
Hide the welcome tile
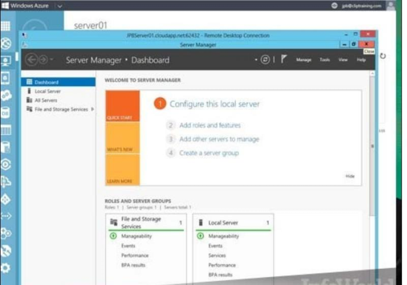350,176
